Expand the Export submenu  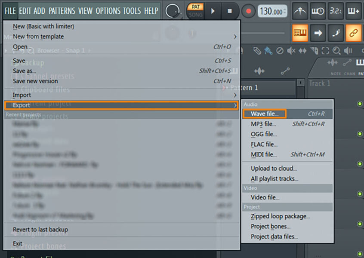[x=121, y=105]
